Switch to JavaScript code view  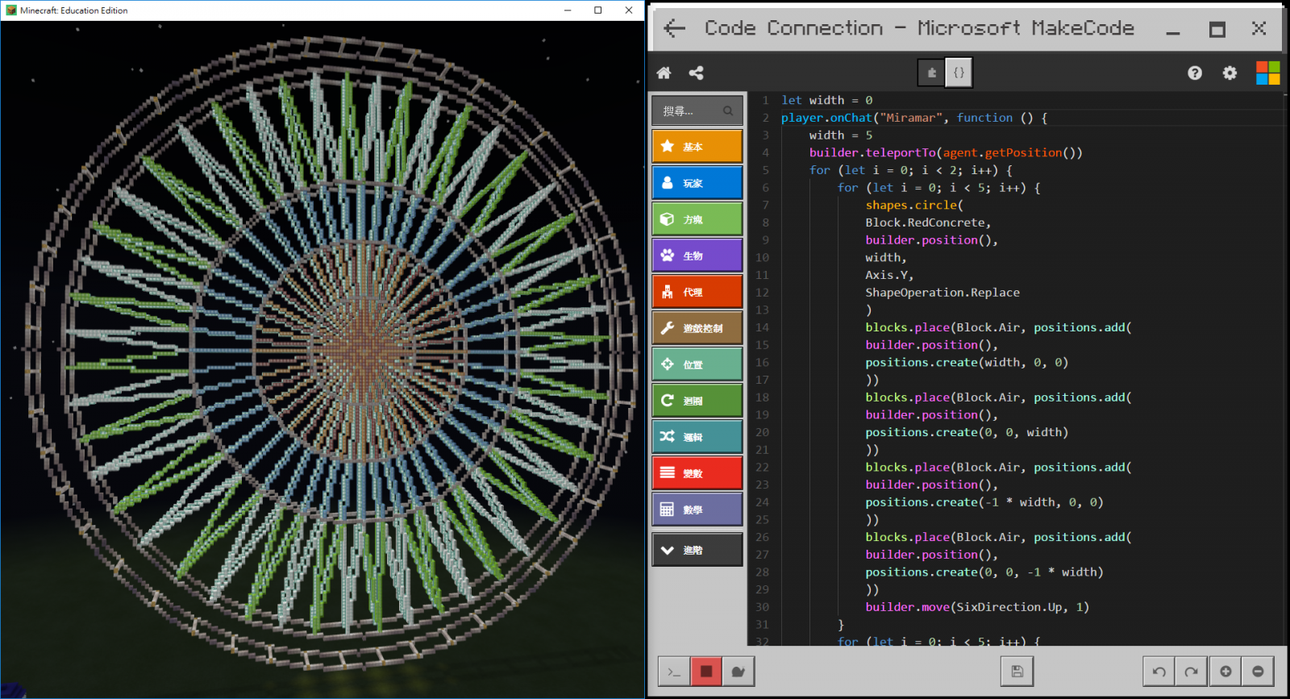pos(959,73)
